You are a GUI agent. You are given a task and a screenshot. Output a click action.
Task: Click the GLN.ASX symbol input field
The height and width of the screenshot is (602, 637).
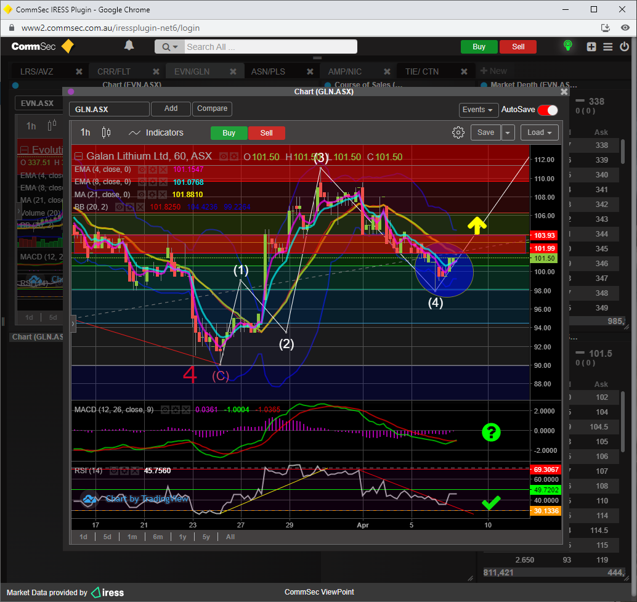tap(109, 109)
